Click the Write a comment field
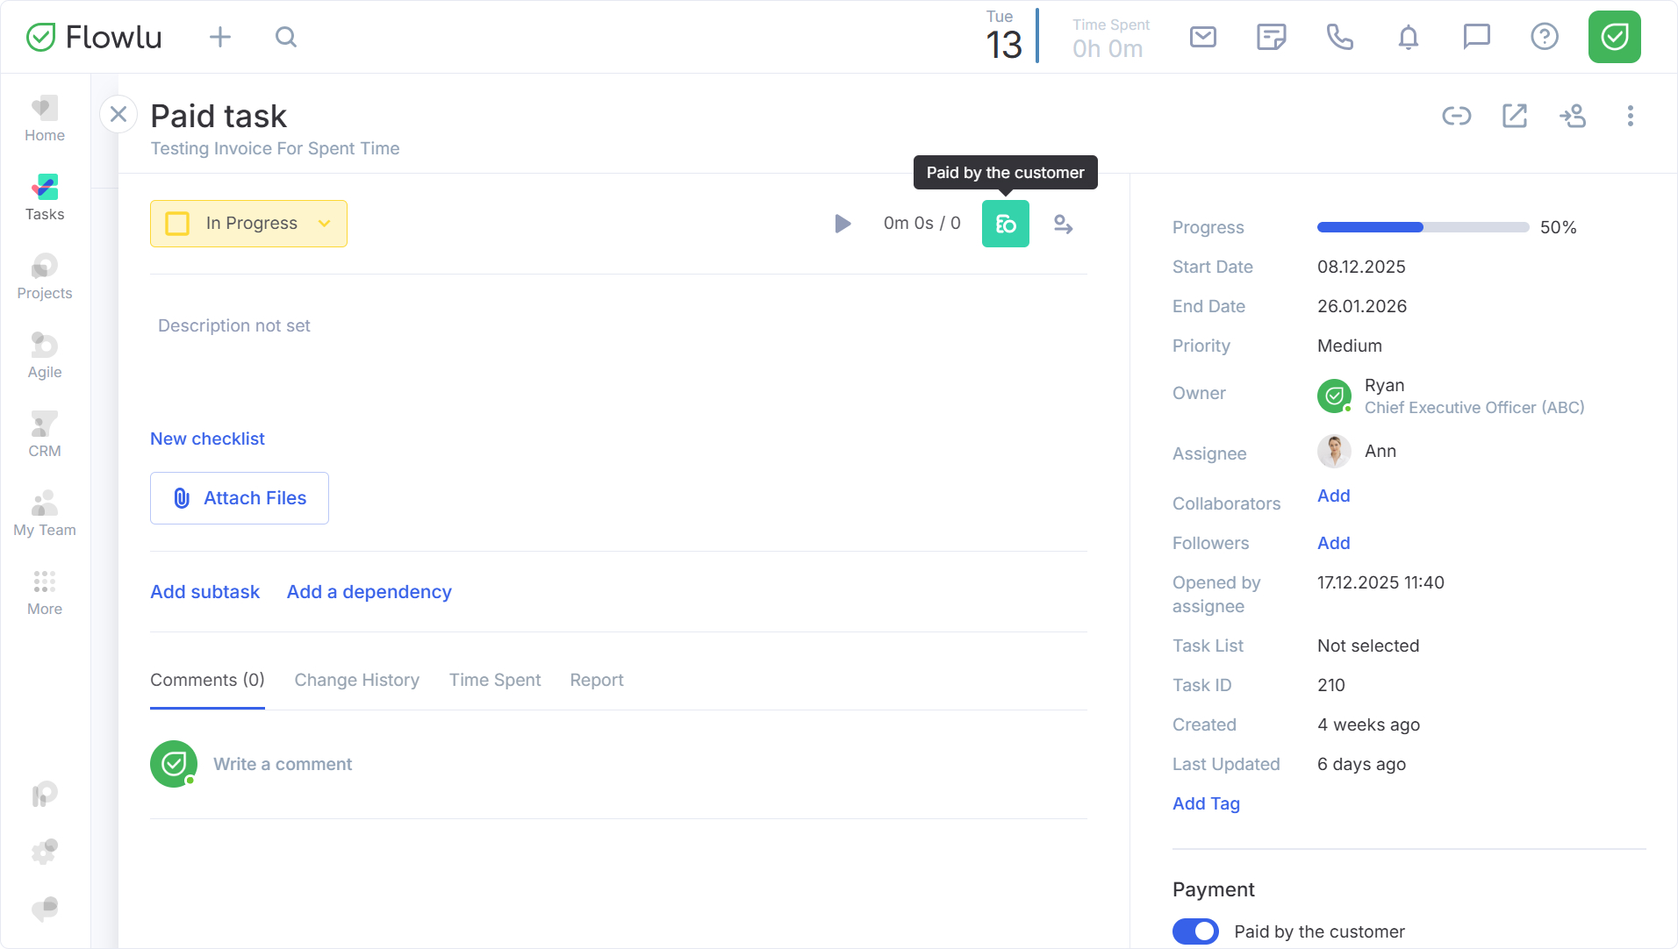Viewport: 1678px width, 949px height. pyautogui.click(x=283, y=764)
